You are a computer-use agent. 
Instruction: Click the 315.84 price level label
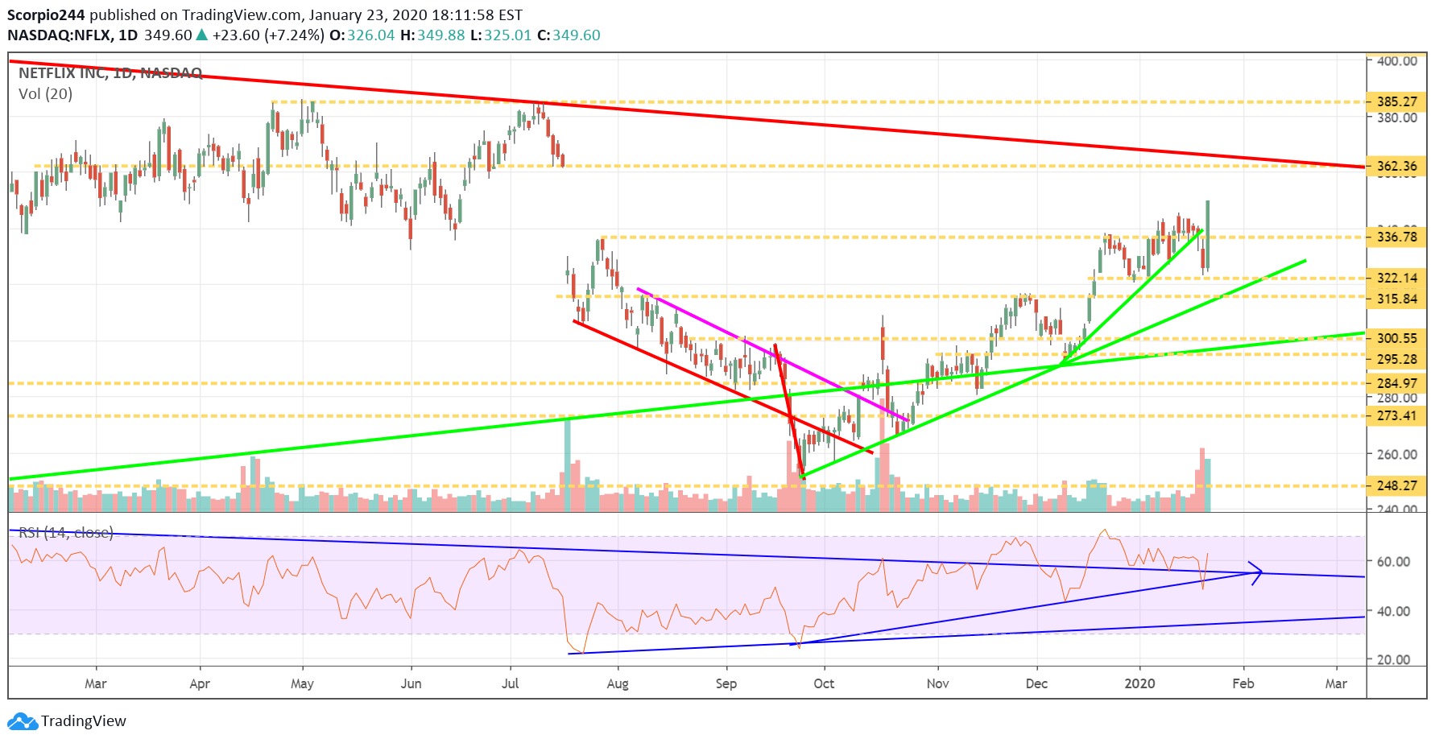click(x=1397, y=299)
